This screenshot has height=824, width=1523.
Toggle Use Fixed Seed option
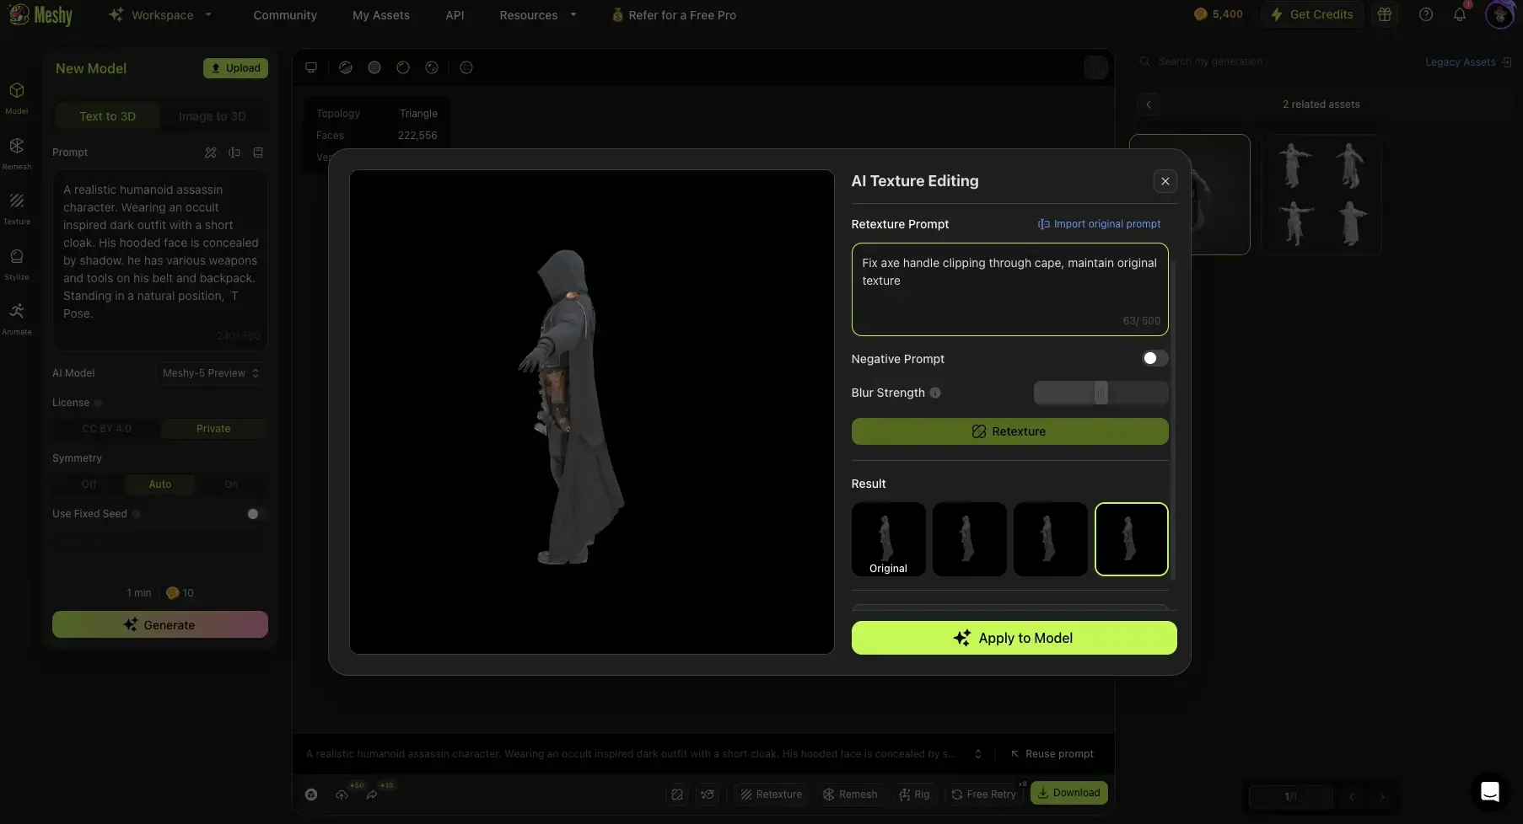pos(254,513)
